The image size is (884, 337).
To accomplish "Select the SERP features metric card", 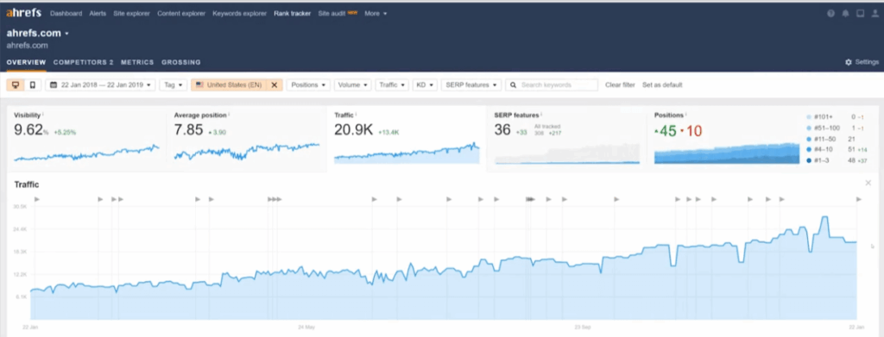I will [566, 139].
